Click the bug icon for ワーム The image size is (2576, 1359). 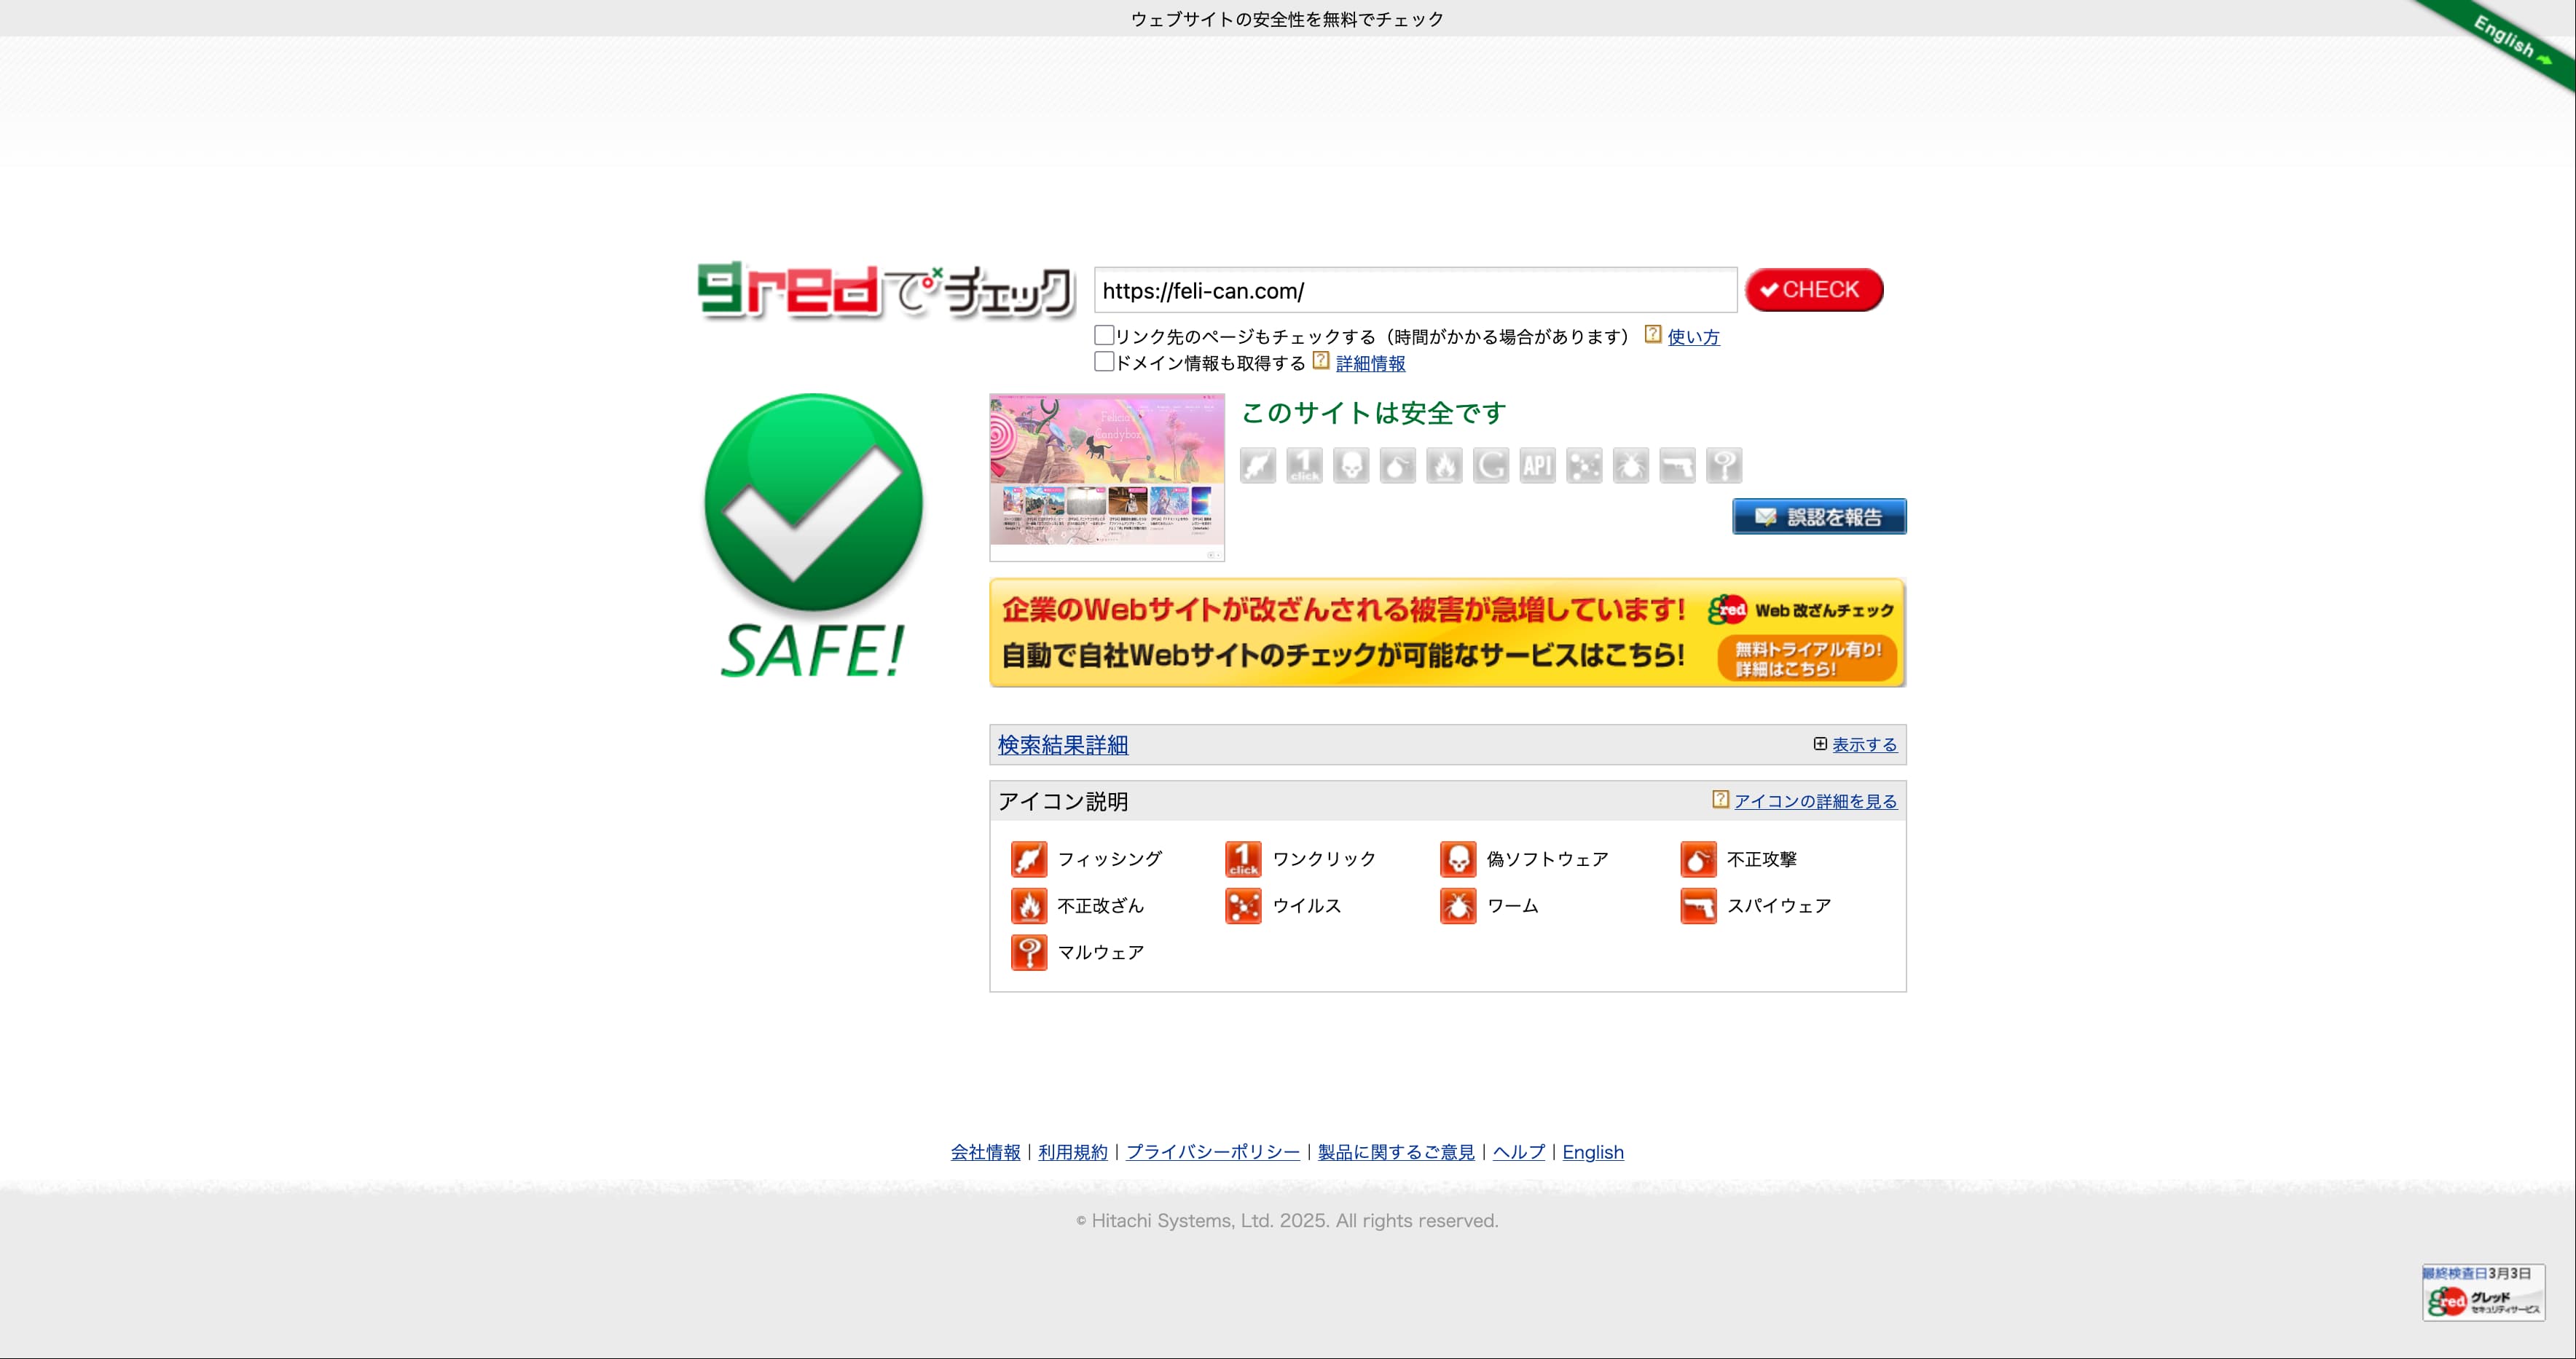(1458, 906)
